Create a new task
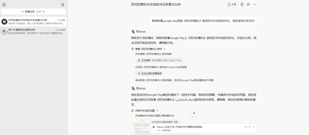 point(33,12)
